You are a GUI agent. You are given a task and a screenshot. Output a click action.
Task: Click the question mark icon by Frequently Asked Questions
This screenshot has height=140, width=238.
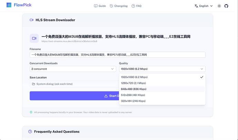[x=30, y=131]
